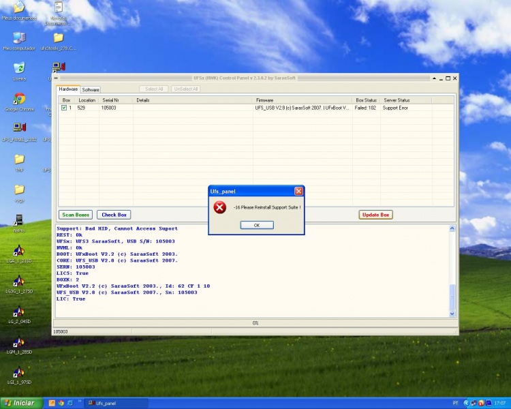Image resolution: width=511 pixels, height=409 pixels.
Task: Click the Box column header
Action: [67, 100]
